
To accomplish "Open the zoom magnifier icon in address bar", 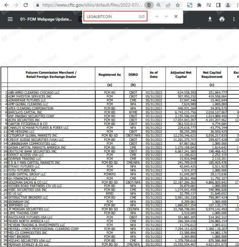I will click(x=159, y=5).
